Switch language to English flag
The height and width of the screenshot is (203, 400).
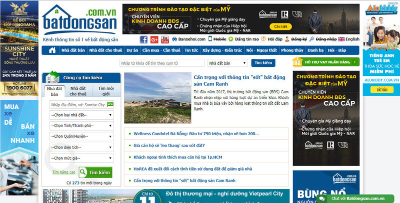point(341,39)
